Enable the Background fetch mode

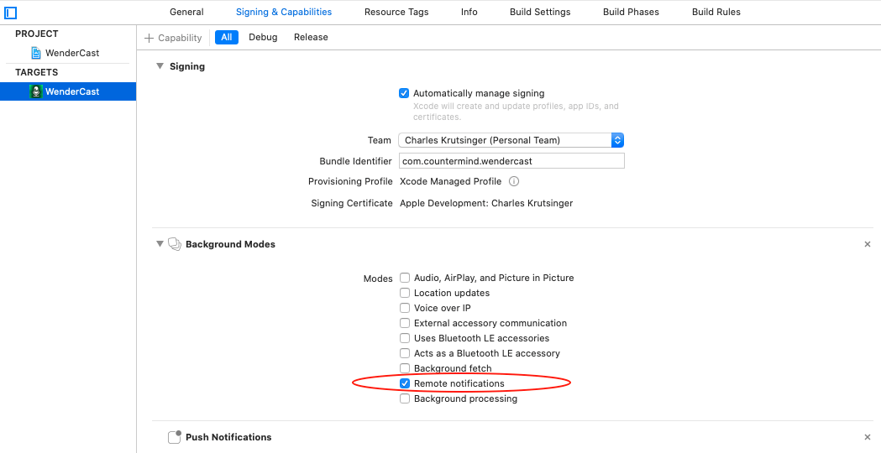[405, 368]
